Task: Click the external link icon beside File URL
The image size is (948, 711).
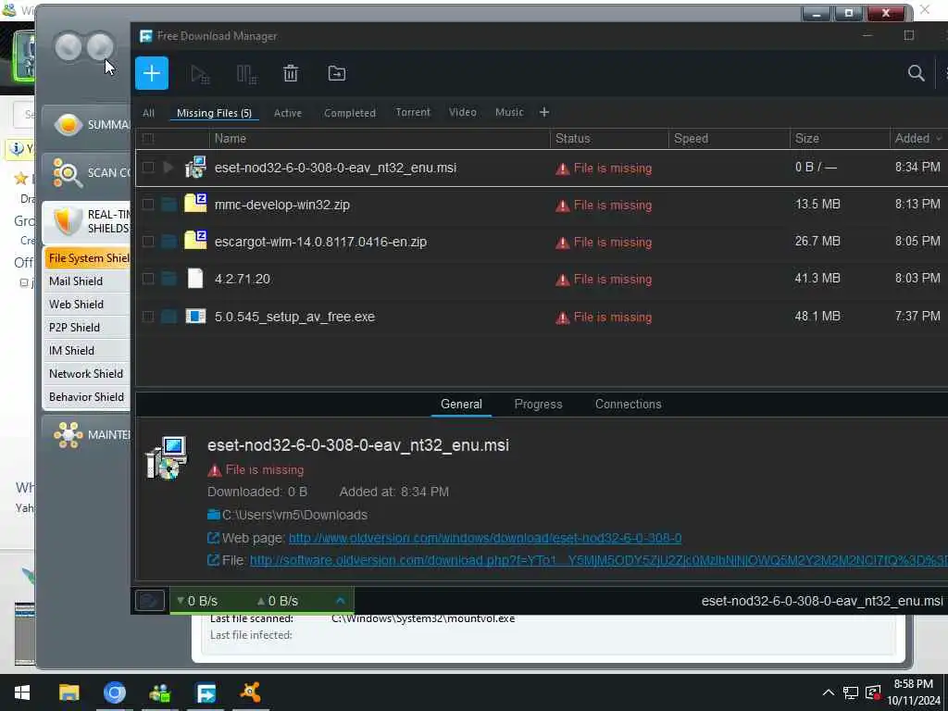Action: click(x=213, y=560)
